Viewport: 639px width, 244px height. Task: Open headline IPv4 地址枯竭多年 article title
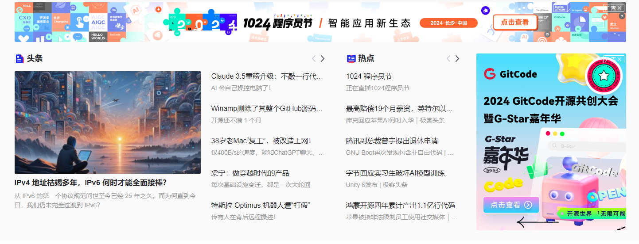(90, 183)
